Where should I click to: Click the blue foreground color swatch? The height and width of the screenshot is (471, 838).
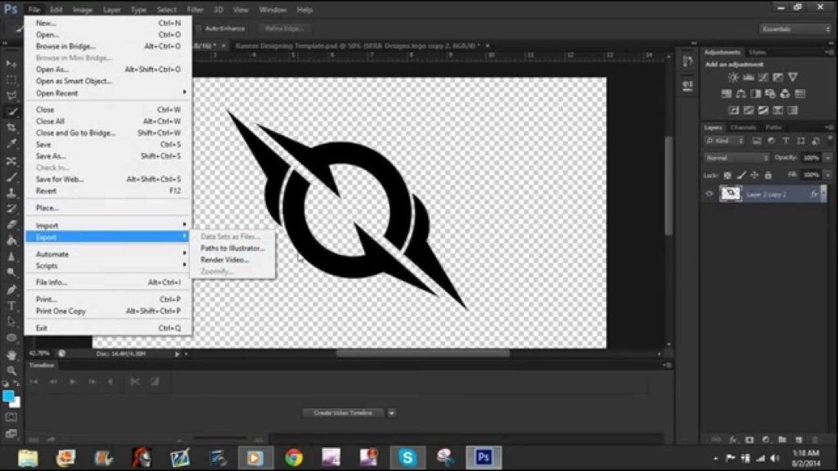pos(9,397)
